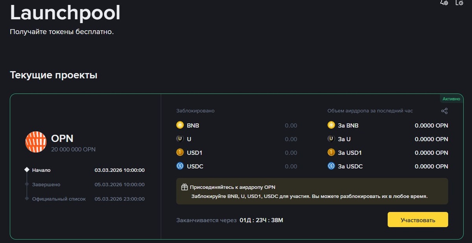Click the USD1 coin icon under Заблокировано

coord(180,153)
